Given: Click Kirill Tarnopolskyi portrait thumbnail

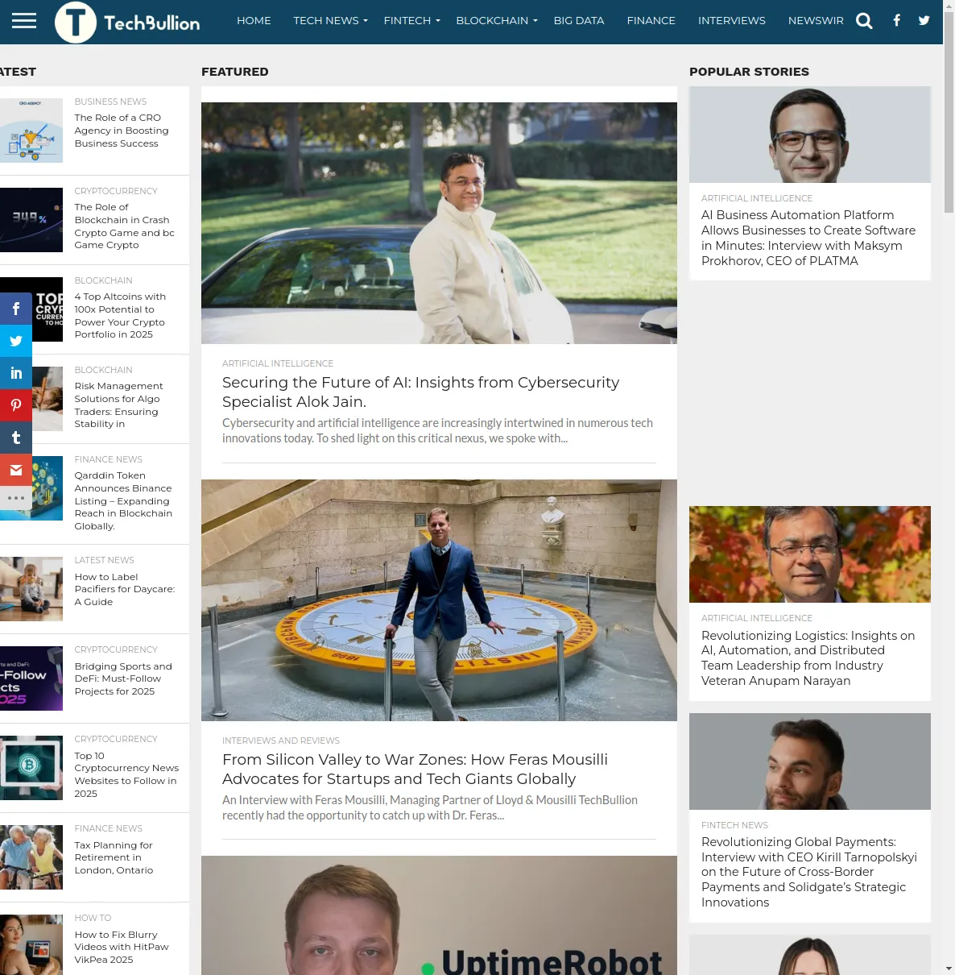Looking at the screenshot, I should click(810, 761).
